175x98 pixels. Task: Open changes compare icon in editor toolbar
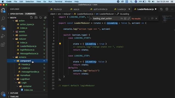[x=161, y=9]
